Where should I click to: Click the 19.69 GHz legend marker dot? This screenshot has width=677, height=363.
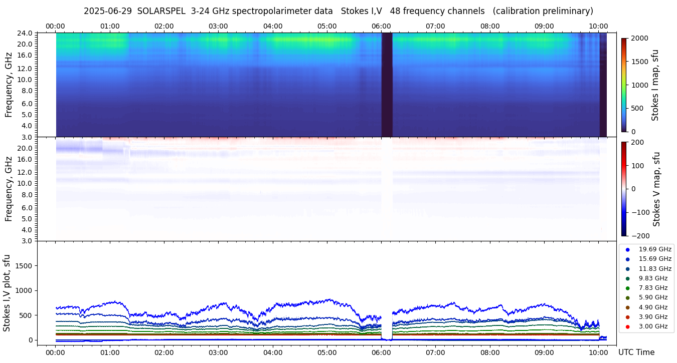point(627,249)
